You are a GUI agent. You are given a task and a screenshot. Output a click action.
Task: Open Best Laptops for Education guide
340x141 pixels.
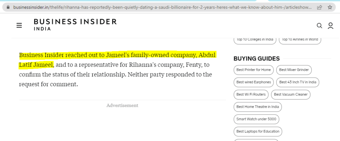click(258, 131)
